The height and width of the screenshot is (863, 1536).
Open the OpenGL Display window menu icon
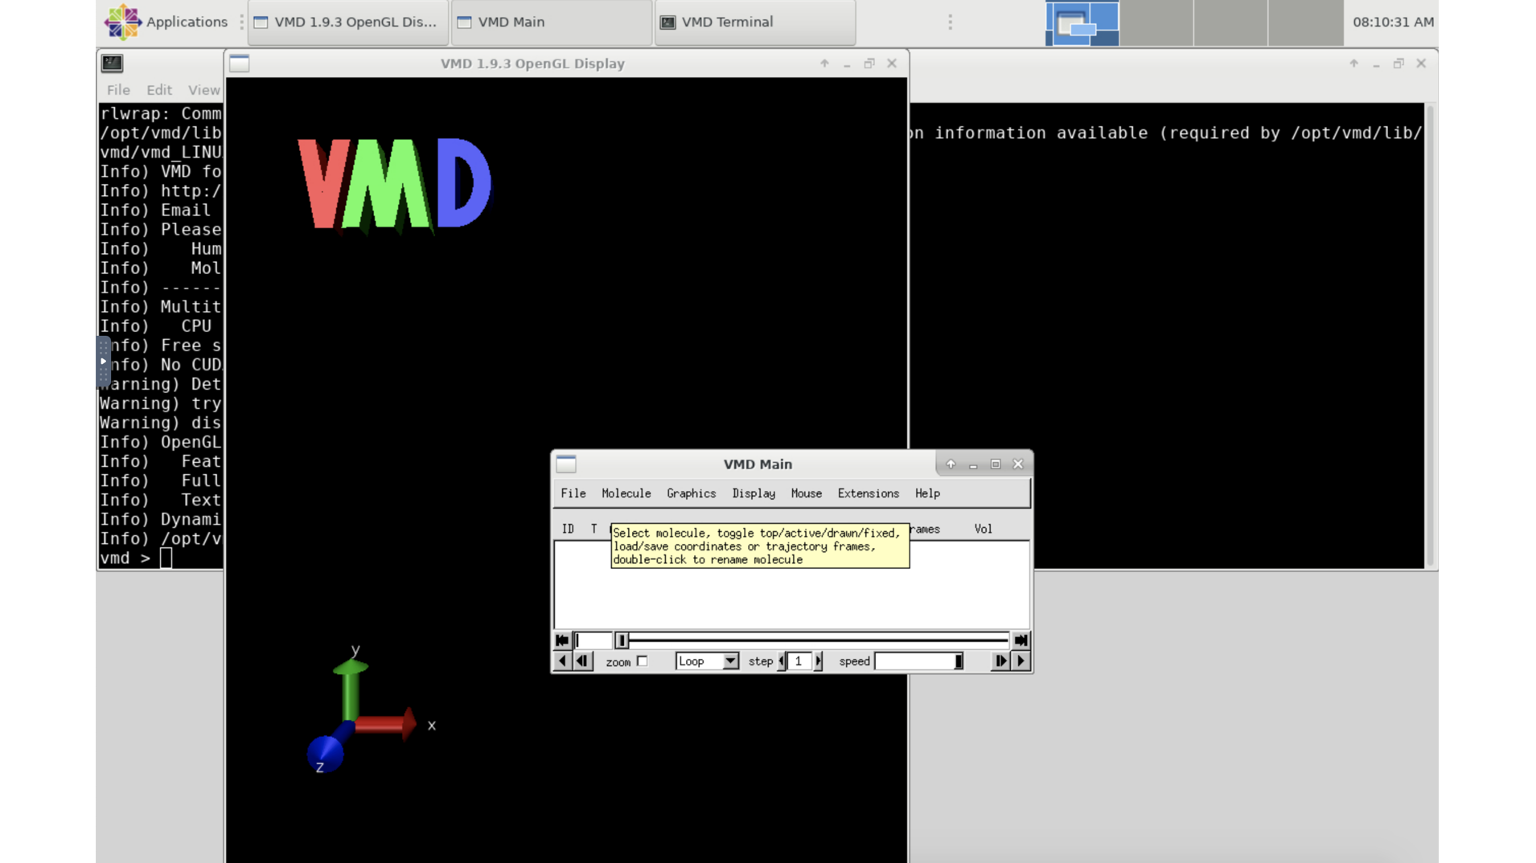(x=240, y=63)
